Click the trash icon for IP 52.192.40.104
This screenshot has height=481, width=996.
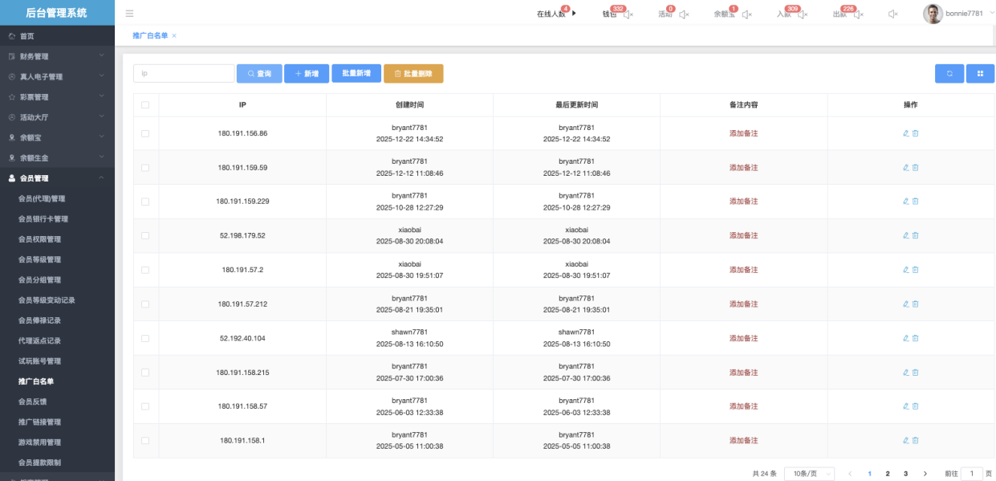tap(916, 338)
